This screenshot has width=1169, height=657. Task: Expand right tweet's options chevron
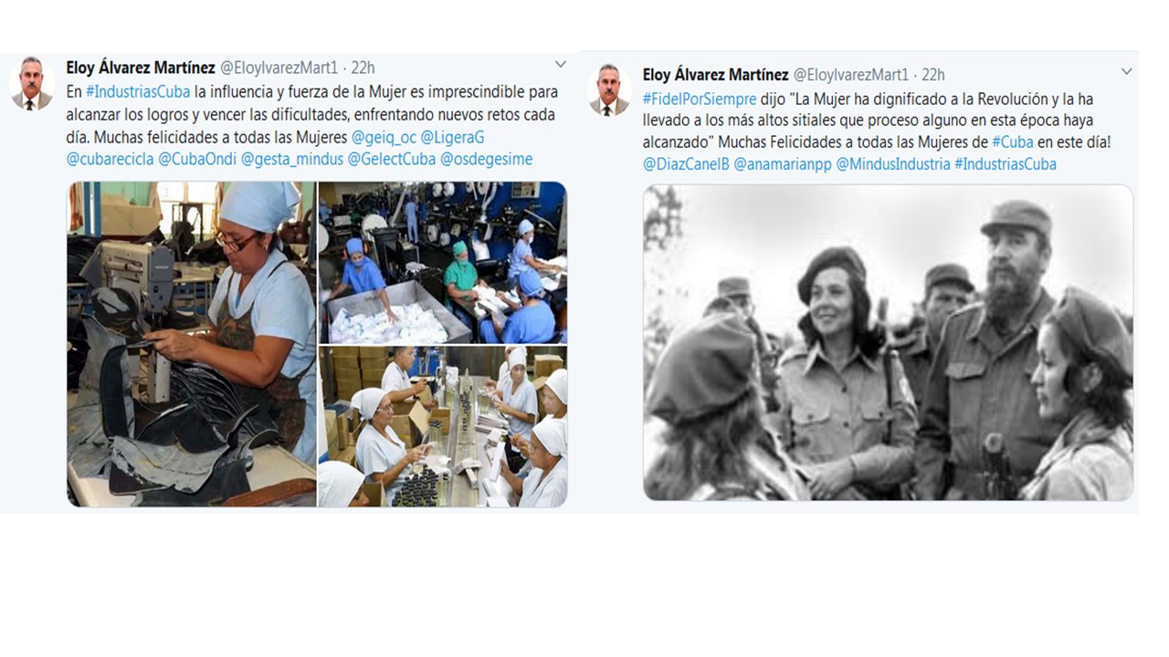(x=1126, y=71)
